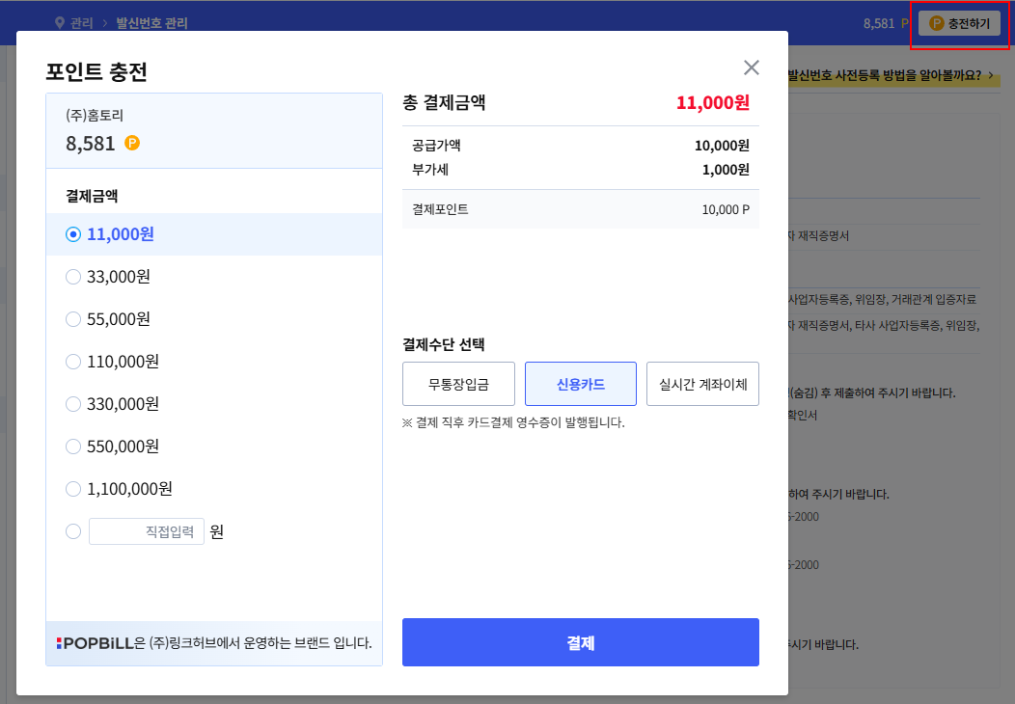
Task: Click 관리 in the breadcrumb
Action: [81, 22]
